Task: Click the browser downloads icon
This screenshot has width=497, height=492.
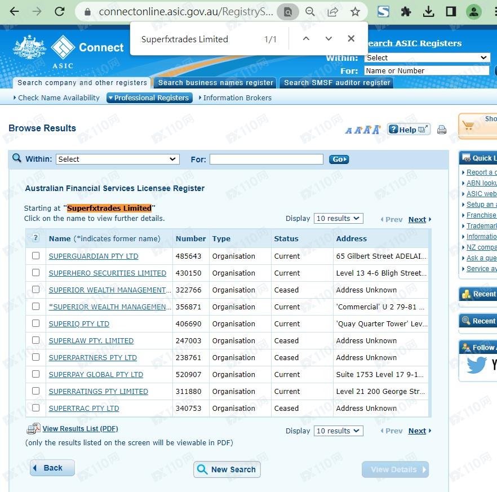Action: coord(428,12)
